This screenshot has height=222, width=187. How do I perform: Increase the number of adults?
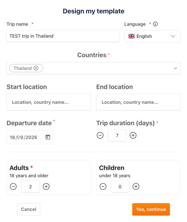[46, 186]
